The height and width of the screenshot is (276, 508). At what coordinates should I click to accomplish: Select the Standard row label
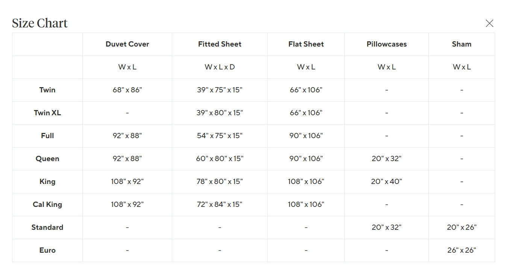pyautogui.click(x=47, y=228)
